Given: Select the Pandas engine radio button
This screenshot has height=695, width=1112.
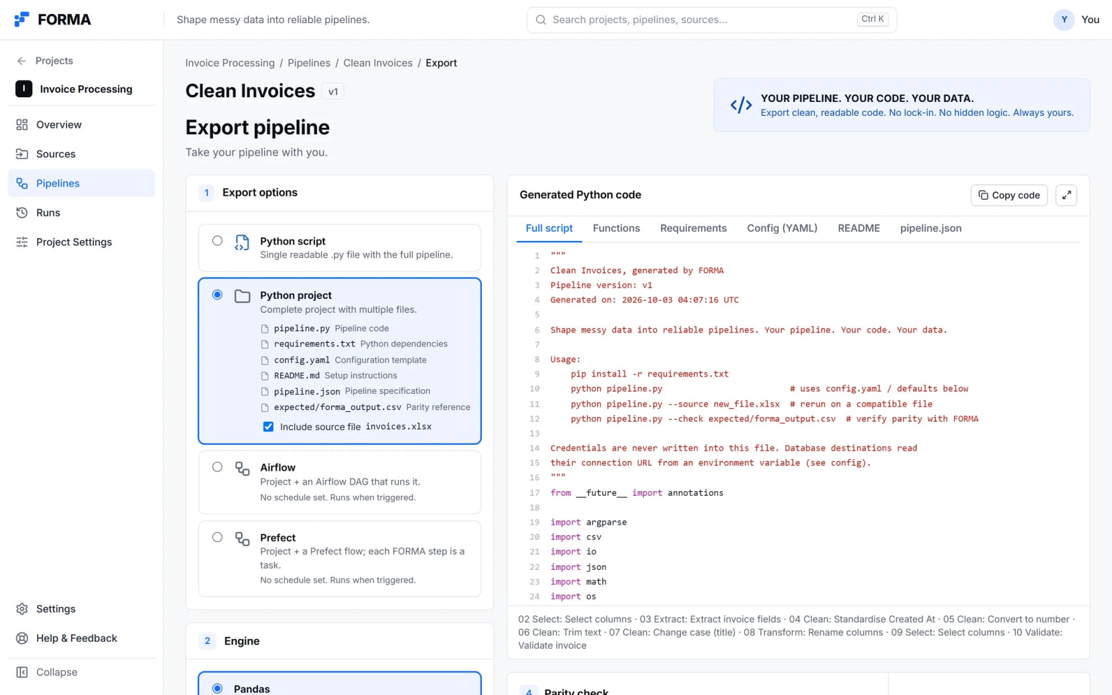Looking at the screenshot, I should tap(217, 689).
